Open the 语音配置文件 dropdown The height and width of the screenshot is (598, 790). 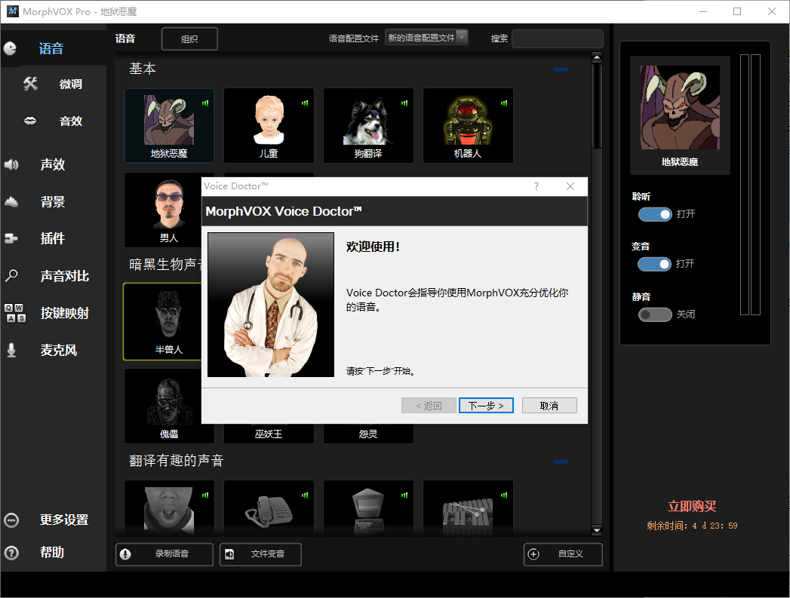(426, 38)
